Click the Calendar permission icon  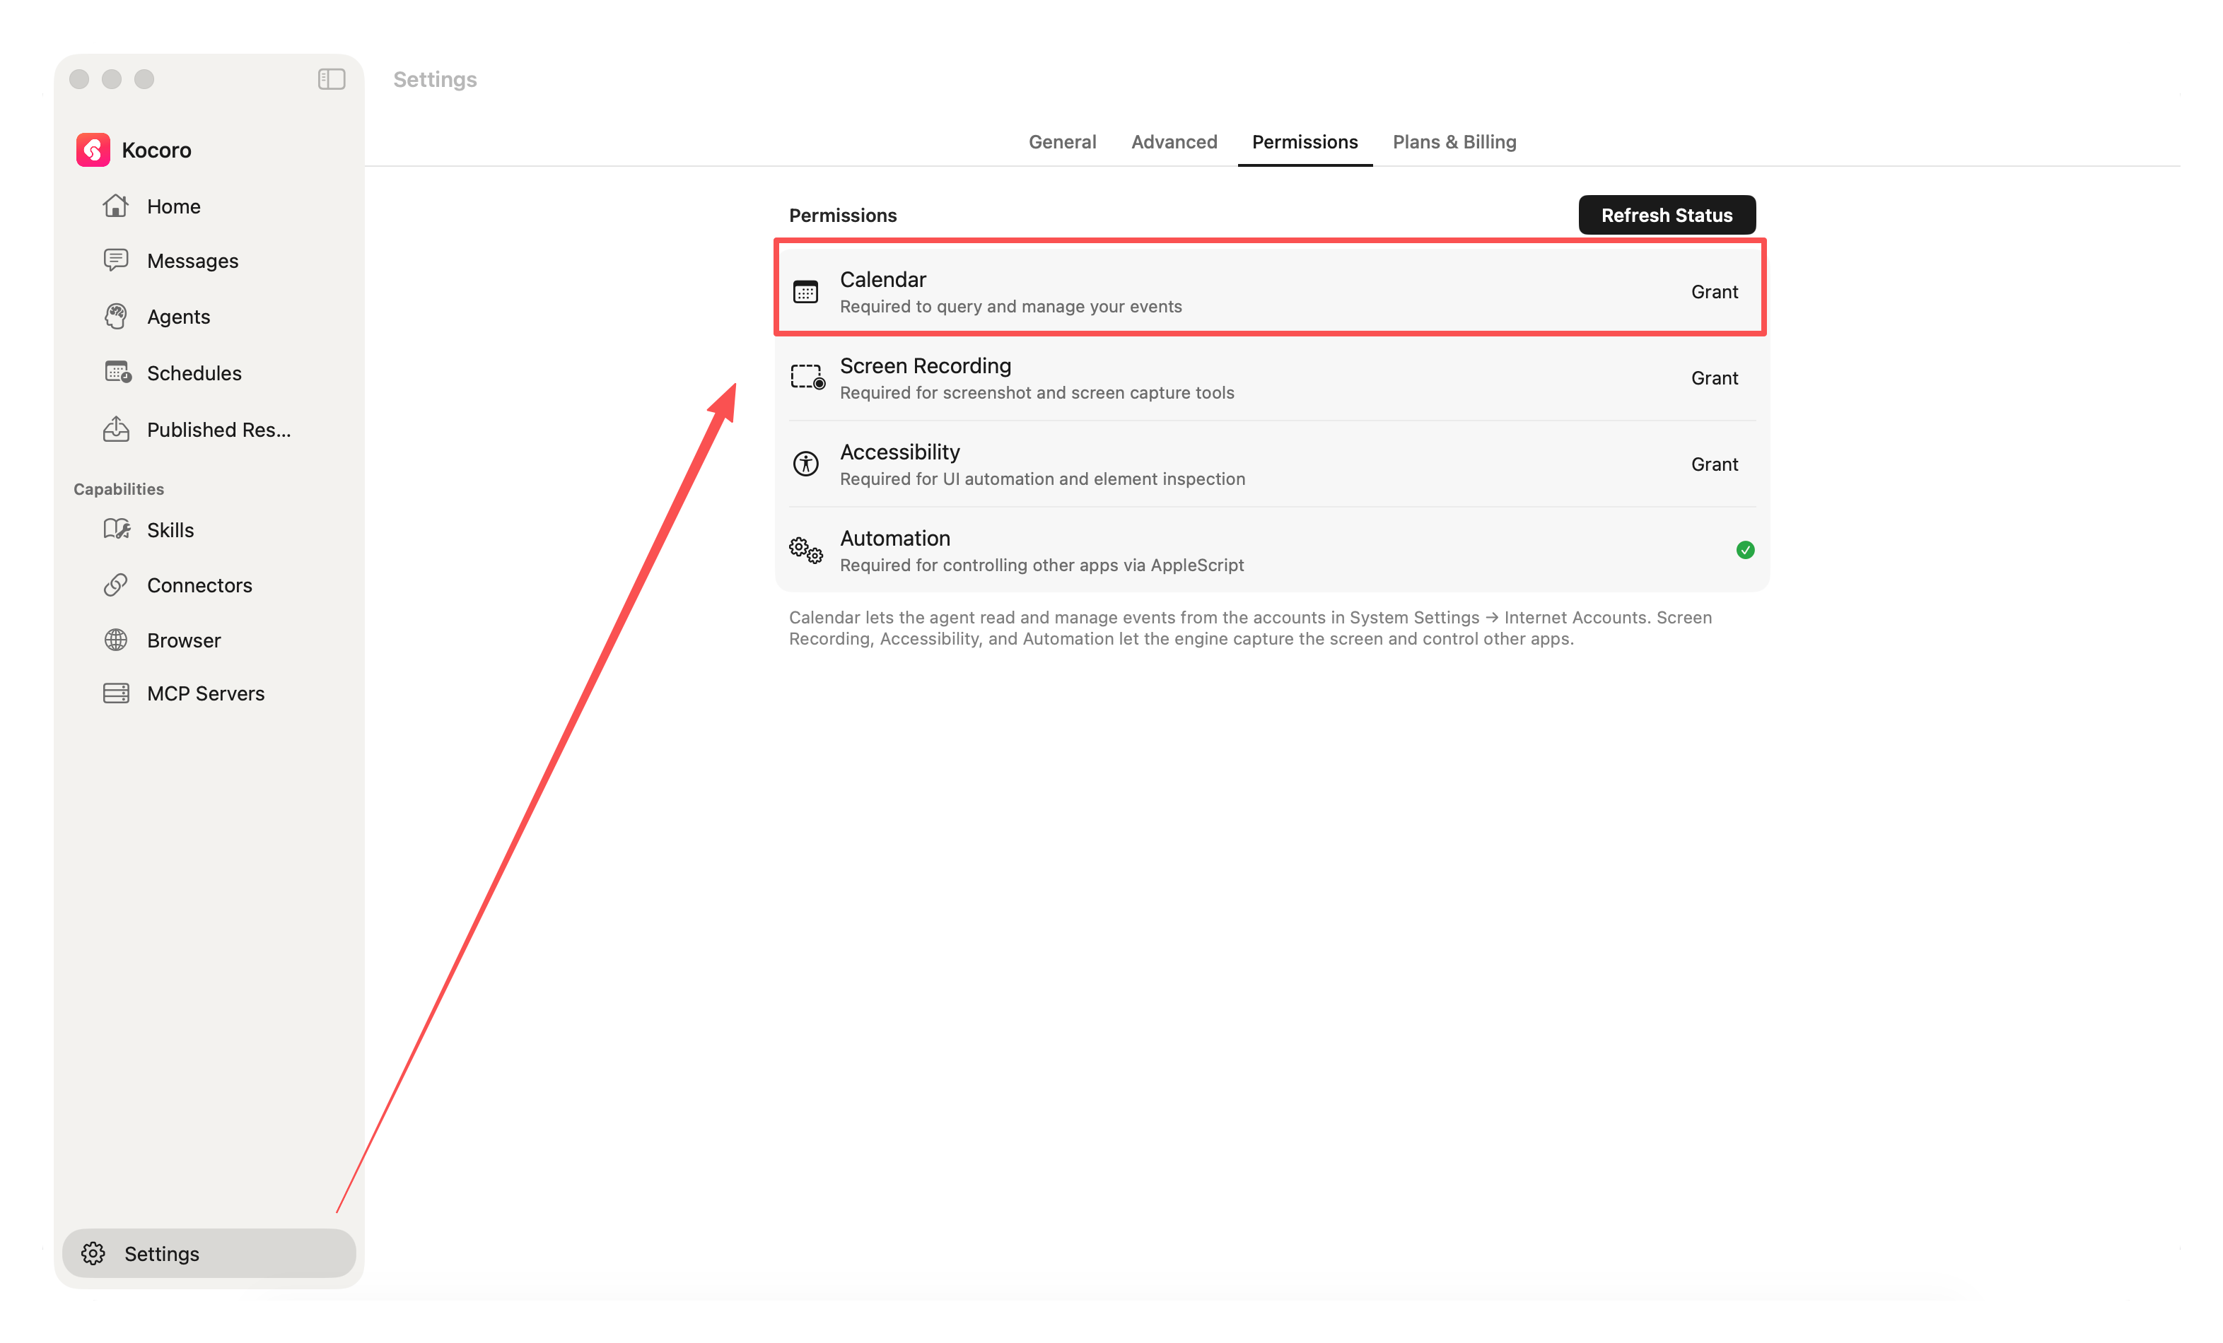[805, 292]
